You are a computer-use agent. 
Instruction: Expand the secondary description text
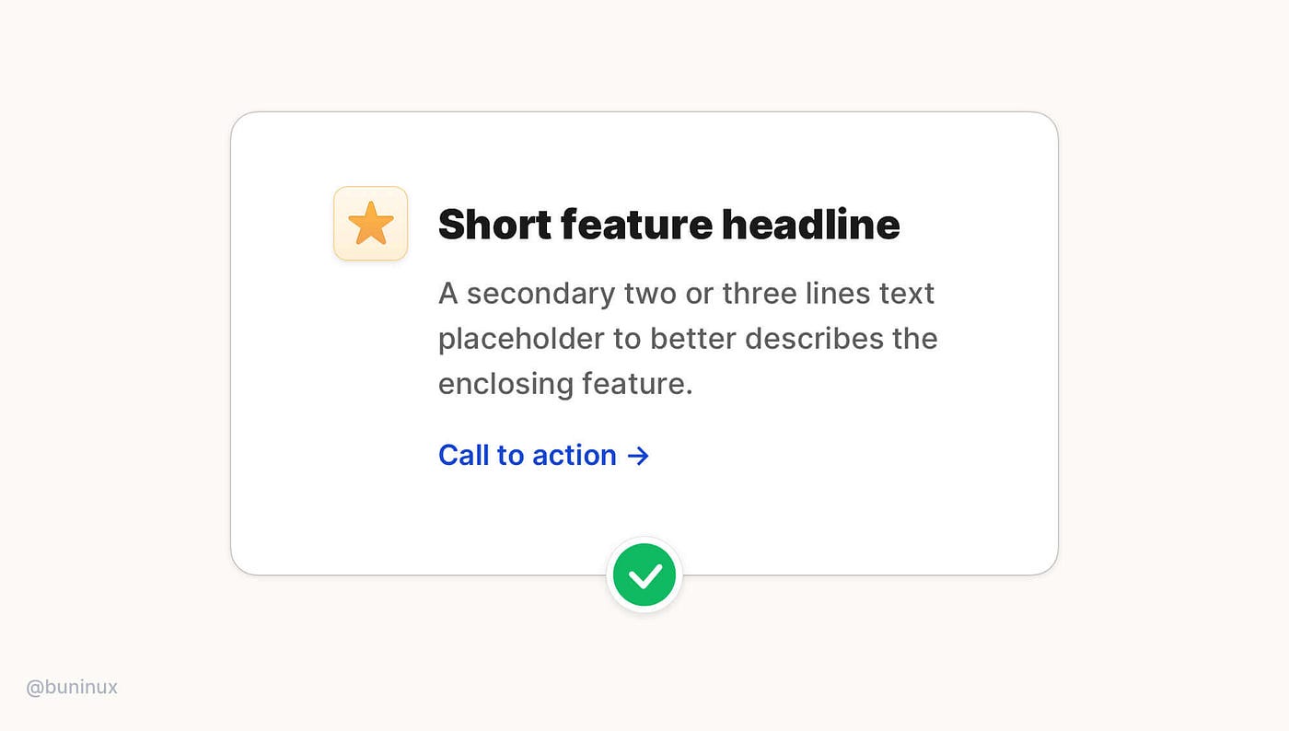coord(688,338)
